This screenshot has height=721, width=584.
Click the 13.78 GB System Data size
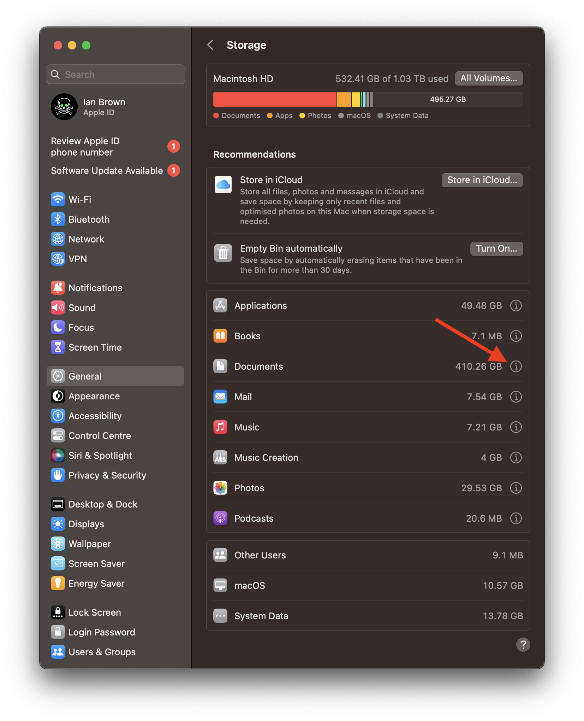(x=503, y=616)
